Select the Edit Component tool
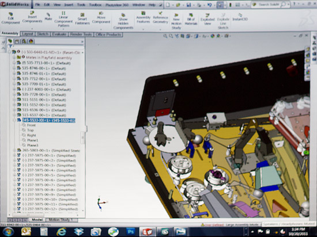Viewport: 317px width, 237px height. pos(10,18)
